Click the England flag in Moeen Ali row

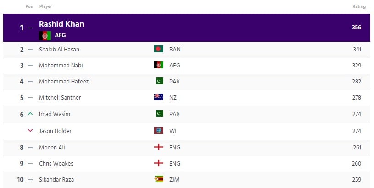[159, 147]
